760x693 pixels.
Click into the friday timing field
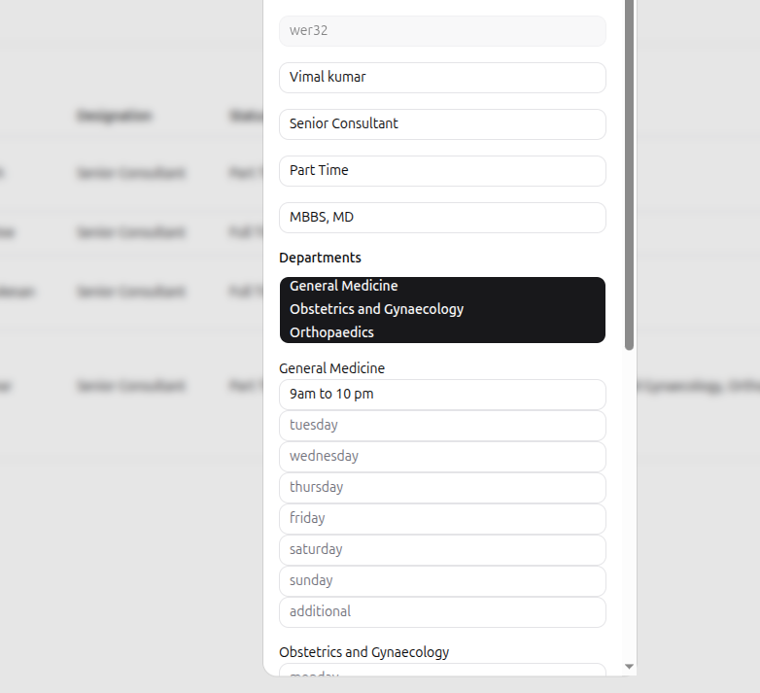[x=442, y=519]
